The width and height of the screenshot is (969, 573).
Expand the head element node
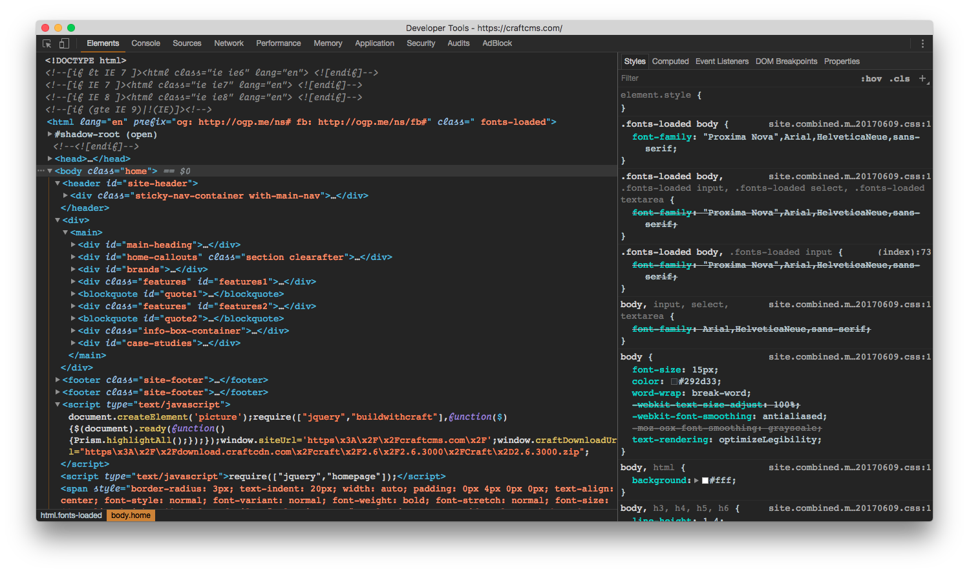[50, 158]
